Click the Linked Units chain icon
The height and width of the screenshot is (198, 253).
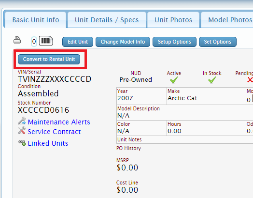[22, 143]
